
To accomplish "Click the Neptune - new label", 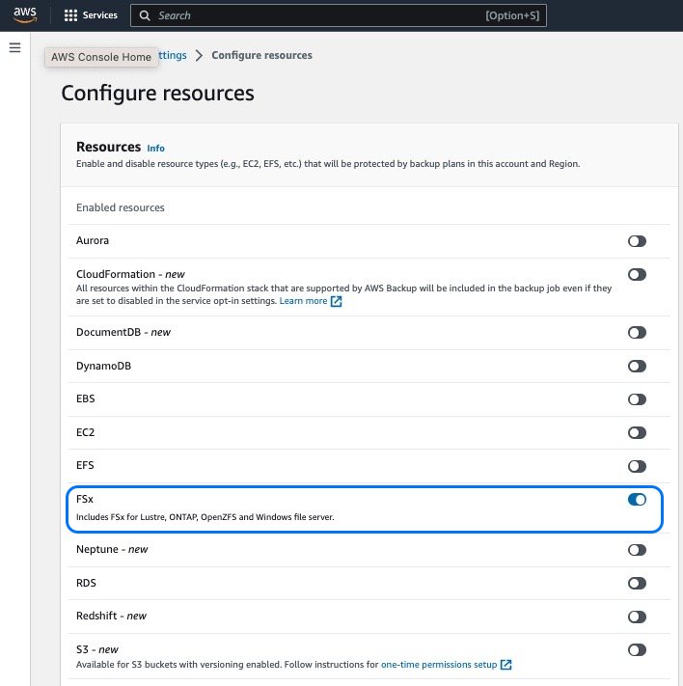I will click(x=112, y=550).
